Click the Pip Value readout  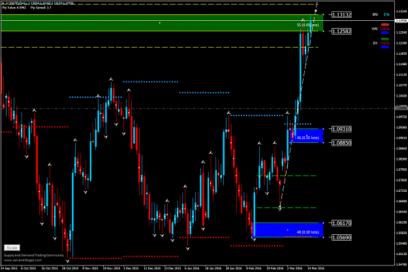tap(14, 8)
